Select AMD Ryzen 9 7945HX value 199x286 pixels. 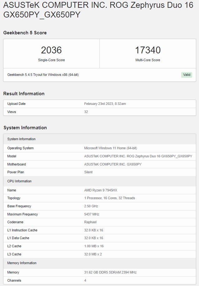[x=101, y=190]
